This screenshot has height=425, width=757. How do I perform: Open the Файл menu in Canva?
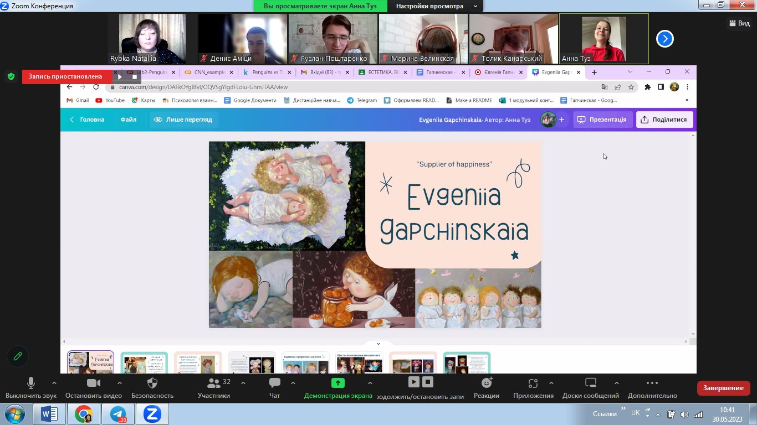[129, 120]
